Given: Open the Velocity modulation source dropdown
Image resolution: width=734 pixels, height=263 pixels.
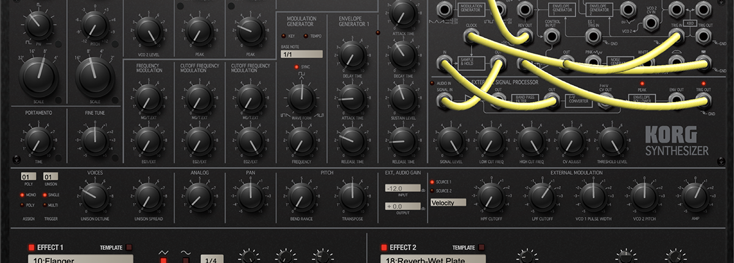Looking at the screenshot, I should coord(448,202).
